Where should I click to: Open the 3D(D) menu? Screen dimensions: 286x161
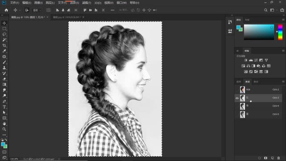(98, 3)
